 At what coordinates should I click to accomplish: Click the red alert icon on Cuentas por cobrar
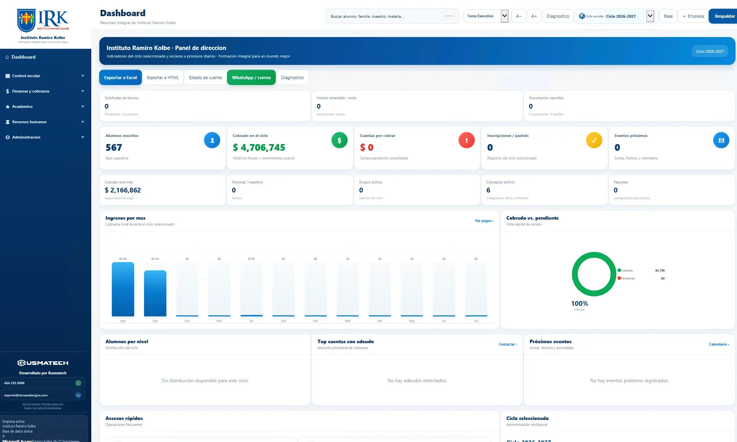(467, 140)
